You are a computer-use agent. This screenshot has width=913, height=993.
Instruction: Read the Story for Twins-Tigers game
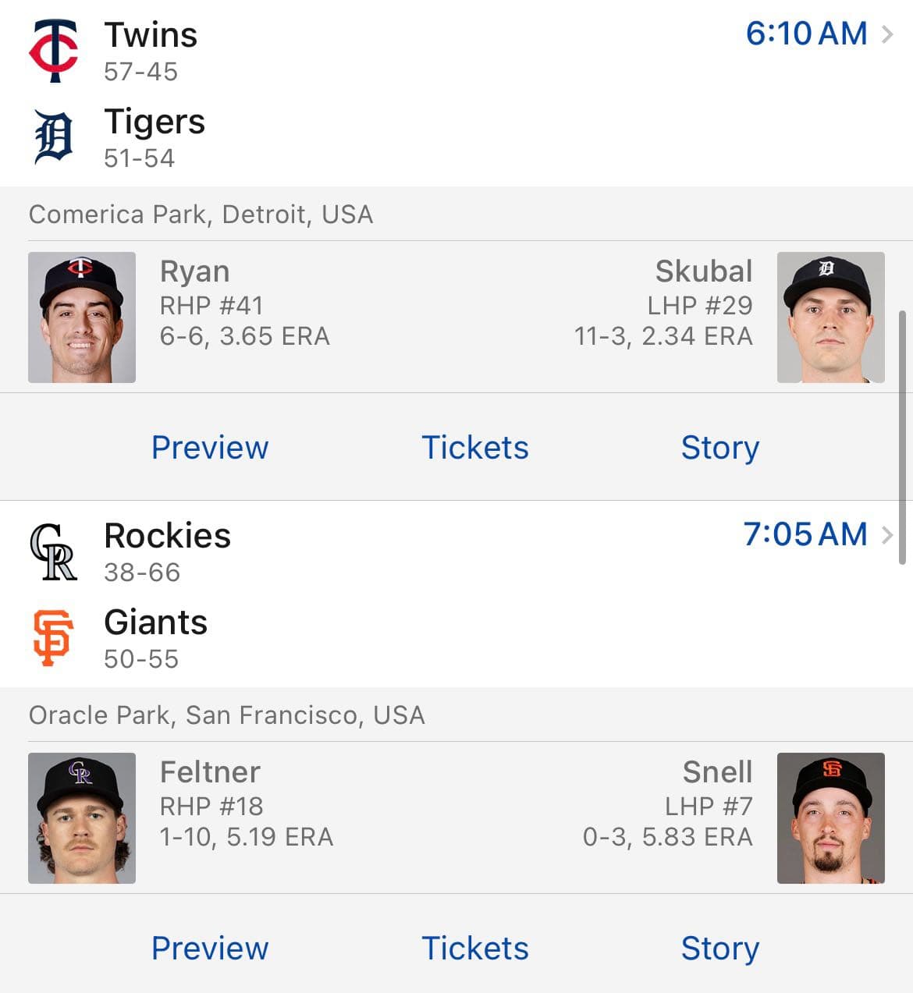[719, 448]
